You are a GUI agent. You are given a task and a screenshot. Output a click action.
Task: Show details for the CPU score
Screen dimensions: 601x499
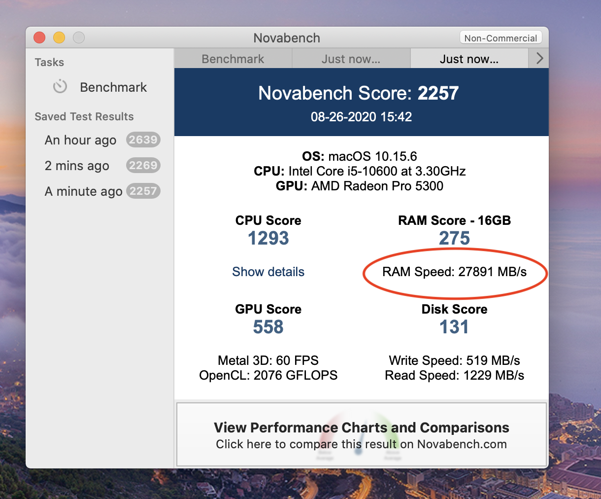click(x=268, y=272)
